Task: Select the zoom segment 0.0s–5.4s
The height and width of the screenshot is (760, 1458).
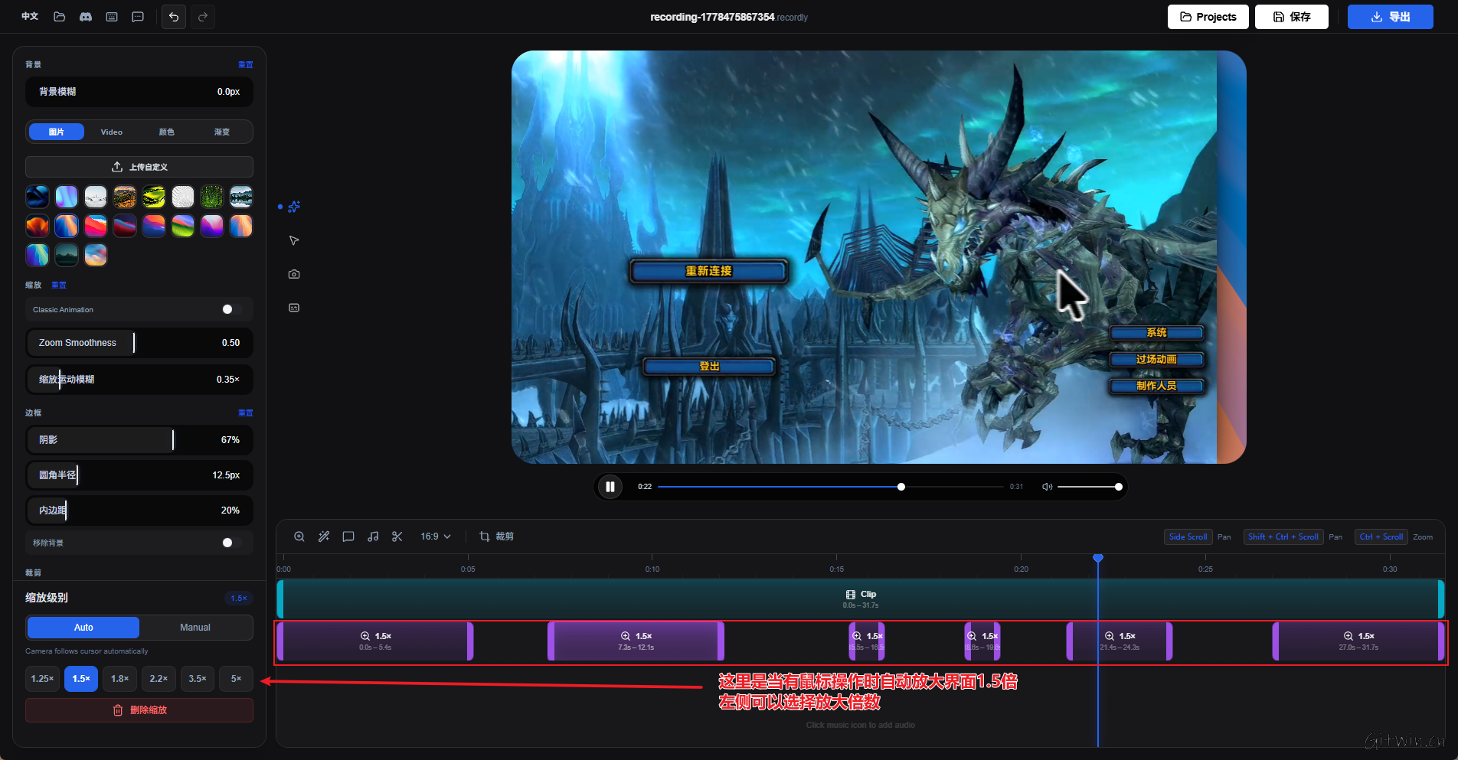Action: coord(375,641)
